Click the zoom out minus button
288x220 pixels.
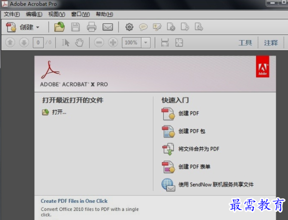point(99,43)
